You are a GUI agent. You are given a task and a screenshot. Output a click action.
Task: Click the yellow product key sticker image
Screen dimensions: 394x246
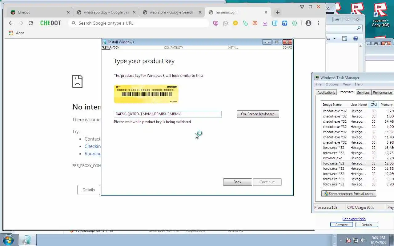coord(146,94)
